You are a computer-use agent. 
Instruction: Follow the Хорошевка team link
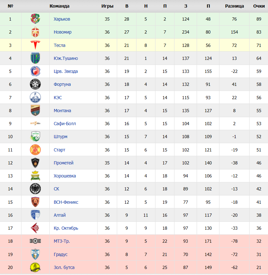(x=65, y=176)
